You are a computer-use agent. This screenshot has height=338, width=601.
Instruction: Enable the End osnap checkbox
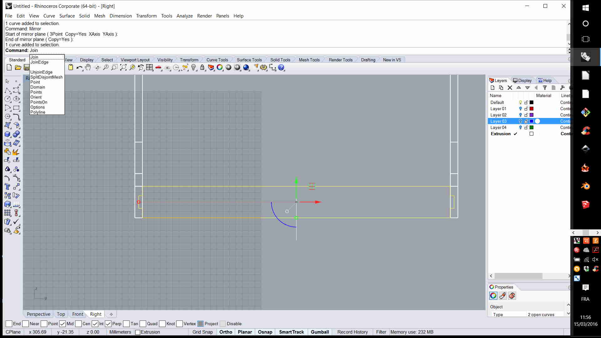tap(9, 324)
